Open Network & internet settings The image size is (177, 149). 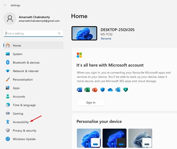click(33, 71)
